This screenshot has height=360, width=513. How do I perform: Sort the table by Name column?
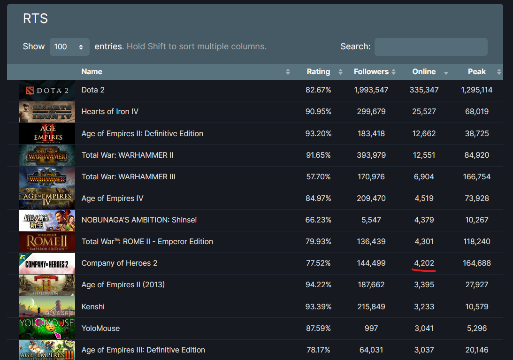[x=92, y=72]
